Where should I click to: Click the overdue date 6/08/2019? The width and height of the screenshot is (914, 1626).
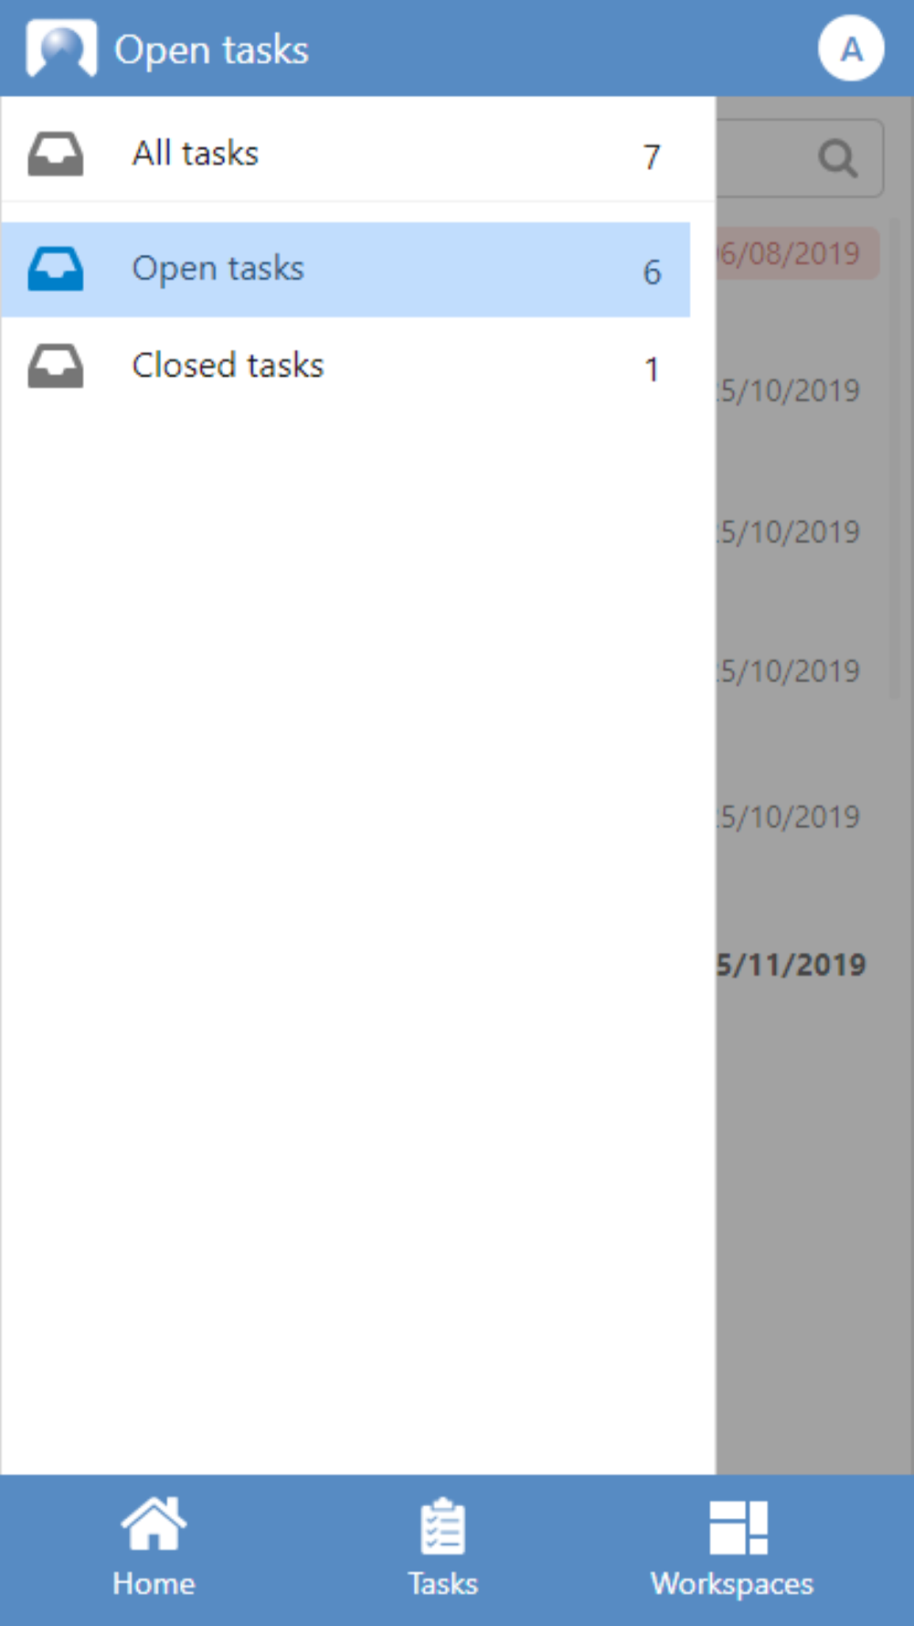[x=792, y=253]
